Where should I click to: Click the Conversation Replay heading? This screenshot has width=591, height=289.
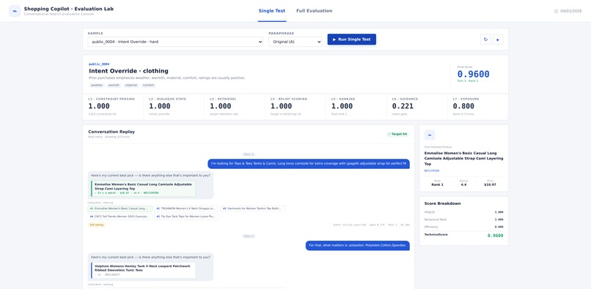point(111,132)
